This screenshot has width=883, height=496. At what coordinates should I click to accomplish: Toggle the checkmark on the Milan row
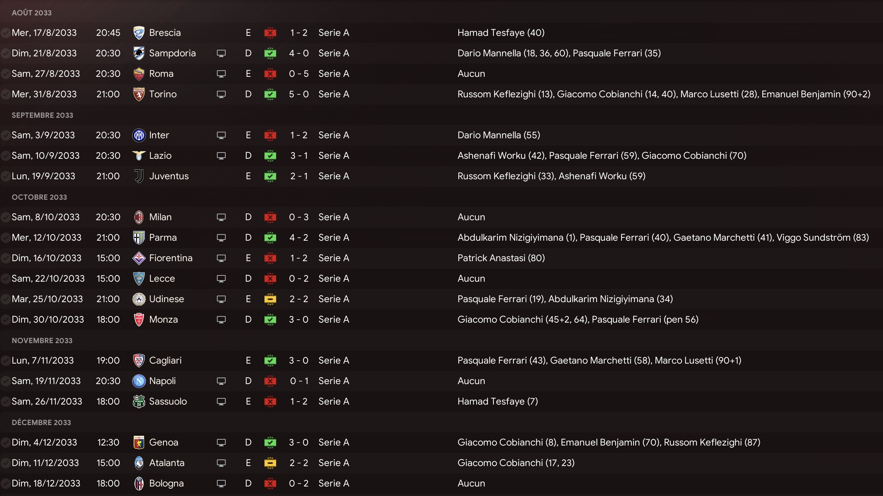[5, 217]
